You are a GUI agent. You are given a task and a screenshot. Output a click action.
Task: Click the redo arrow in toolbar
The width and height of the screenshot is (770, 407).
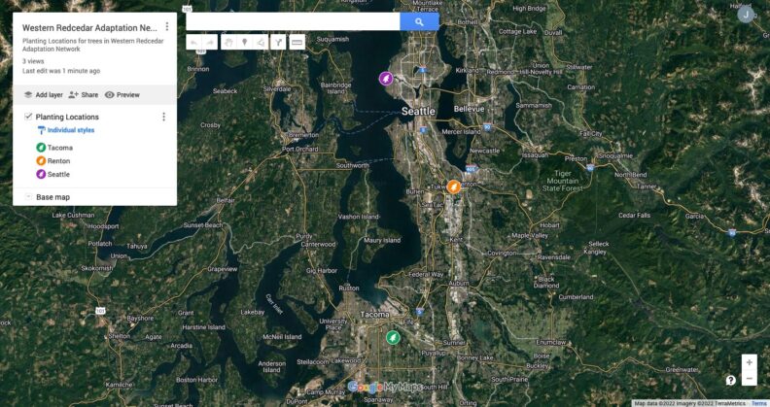[210, 43]
